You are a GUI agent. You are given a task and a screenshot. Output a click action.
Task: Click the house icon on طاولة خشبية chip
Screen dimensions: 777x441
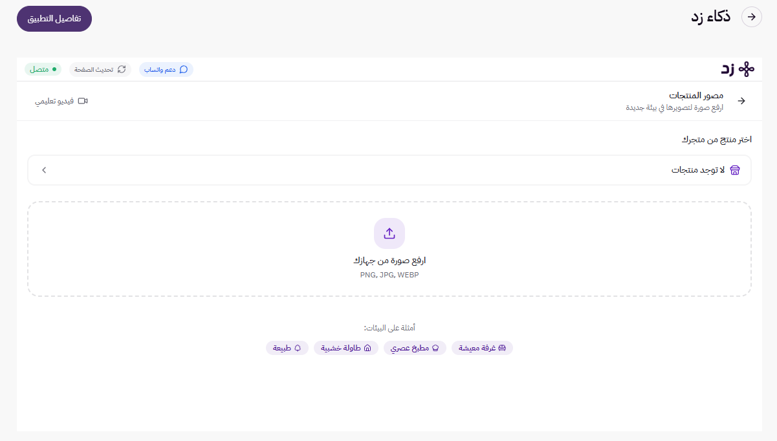[x=367, y=347]
